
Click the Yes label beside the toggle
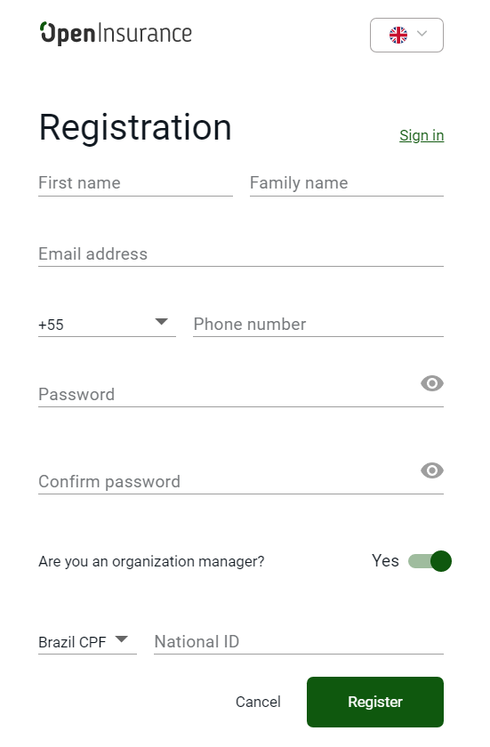tap(385, 561)
